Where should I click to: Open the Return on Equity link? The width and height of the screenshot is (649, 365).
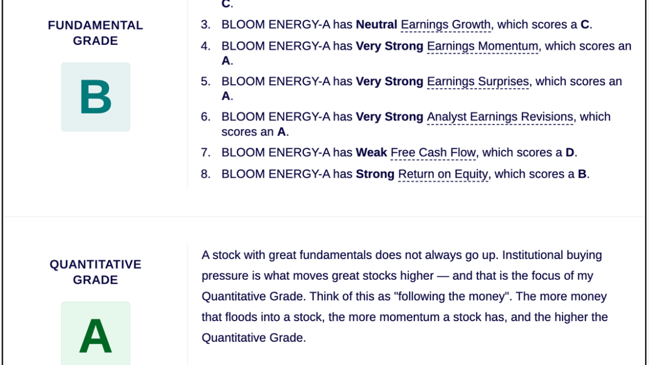pos(443,174)
